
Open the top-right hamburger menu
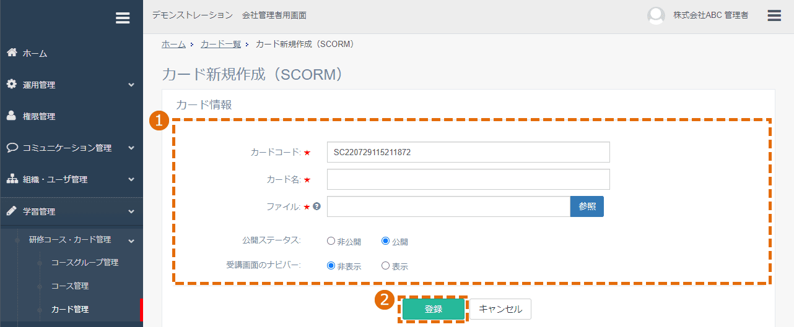[x=774, y=15]
